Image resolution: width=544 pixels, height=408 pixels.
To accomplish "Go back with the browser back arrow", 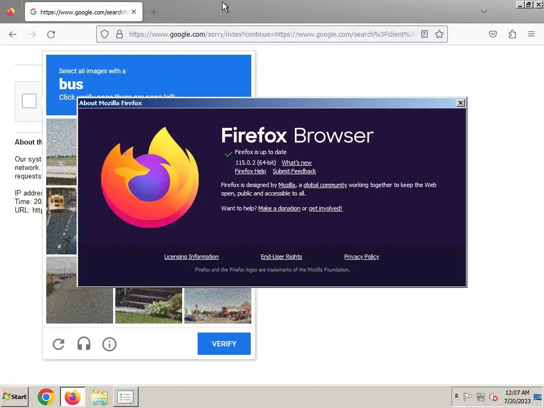I will pos(13,35).
